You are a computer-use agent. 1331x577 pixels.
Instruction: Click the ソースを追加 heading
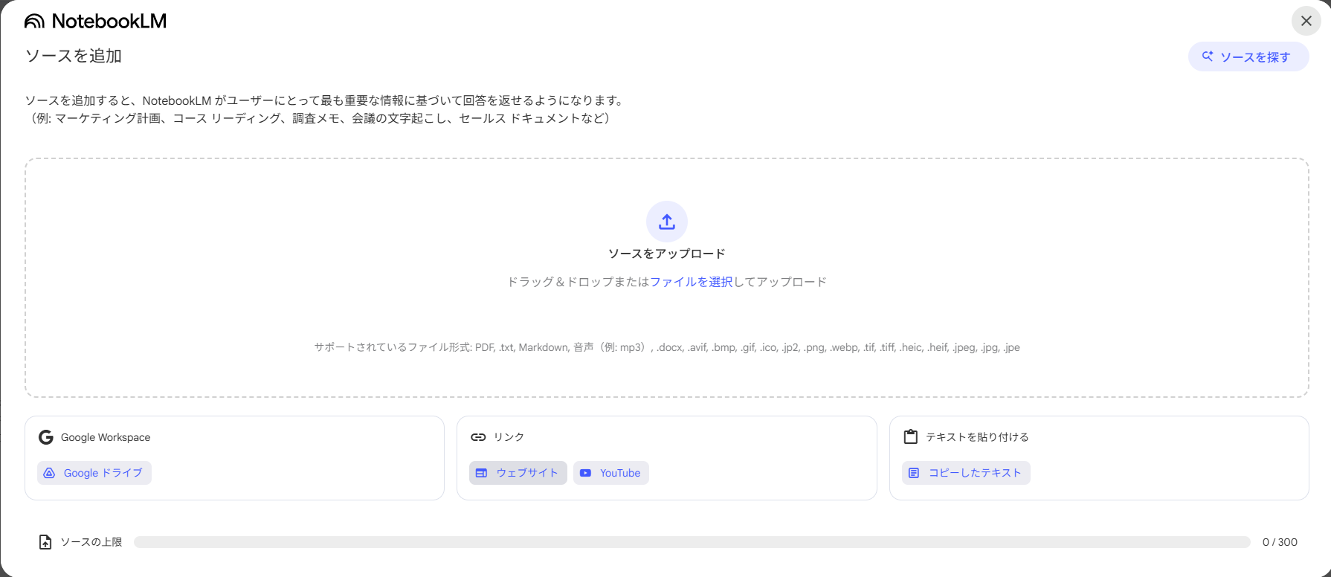click(x=74, y=56)
